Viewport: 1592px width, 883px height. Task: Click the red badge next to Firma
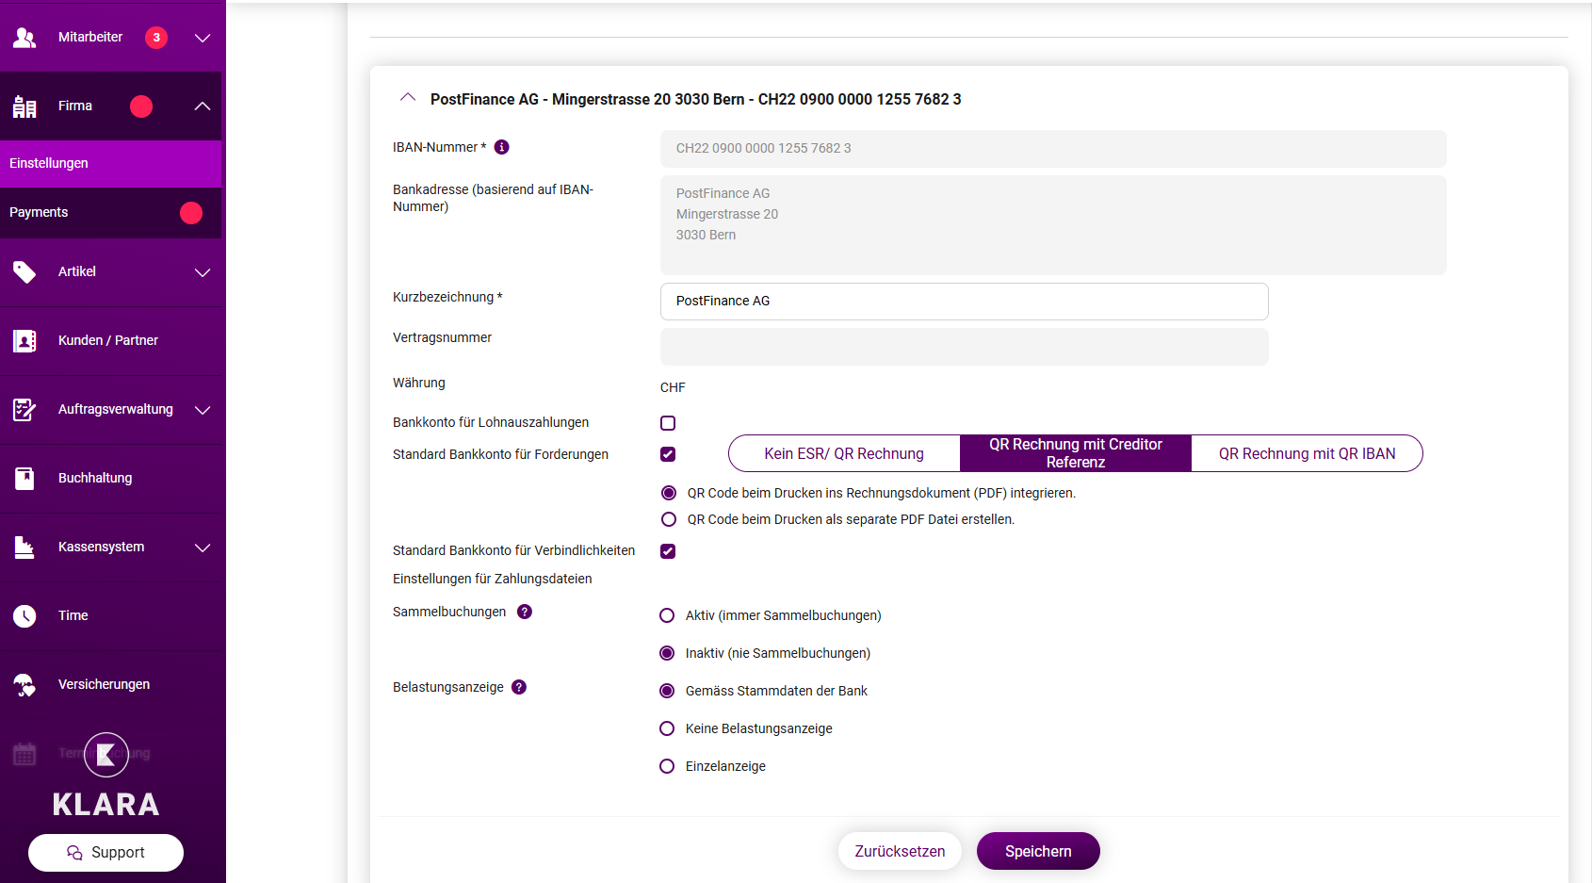coord(141,106)
